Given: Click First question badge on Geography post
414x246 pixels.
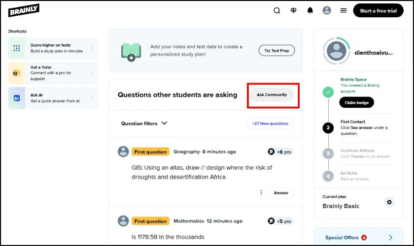Looking at the screenshot, I should (x=150, y=152).
